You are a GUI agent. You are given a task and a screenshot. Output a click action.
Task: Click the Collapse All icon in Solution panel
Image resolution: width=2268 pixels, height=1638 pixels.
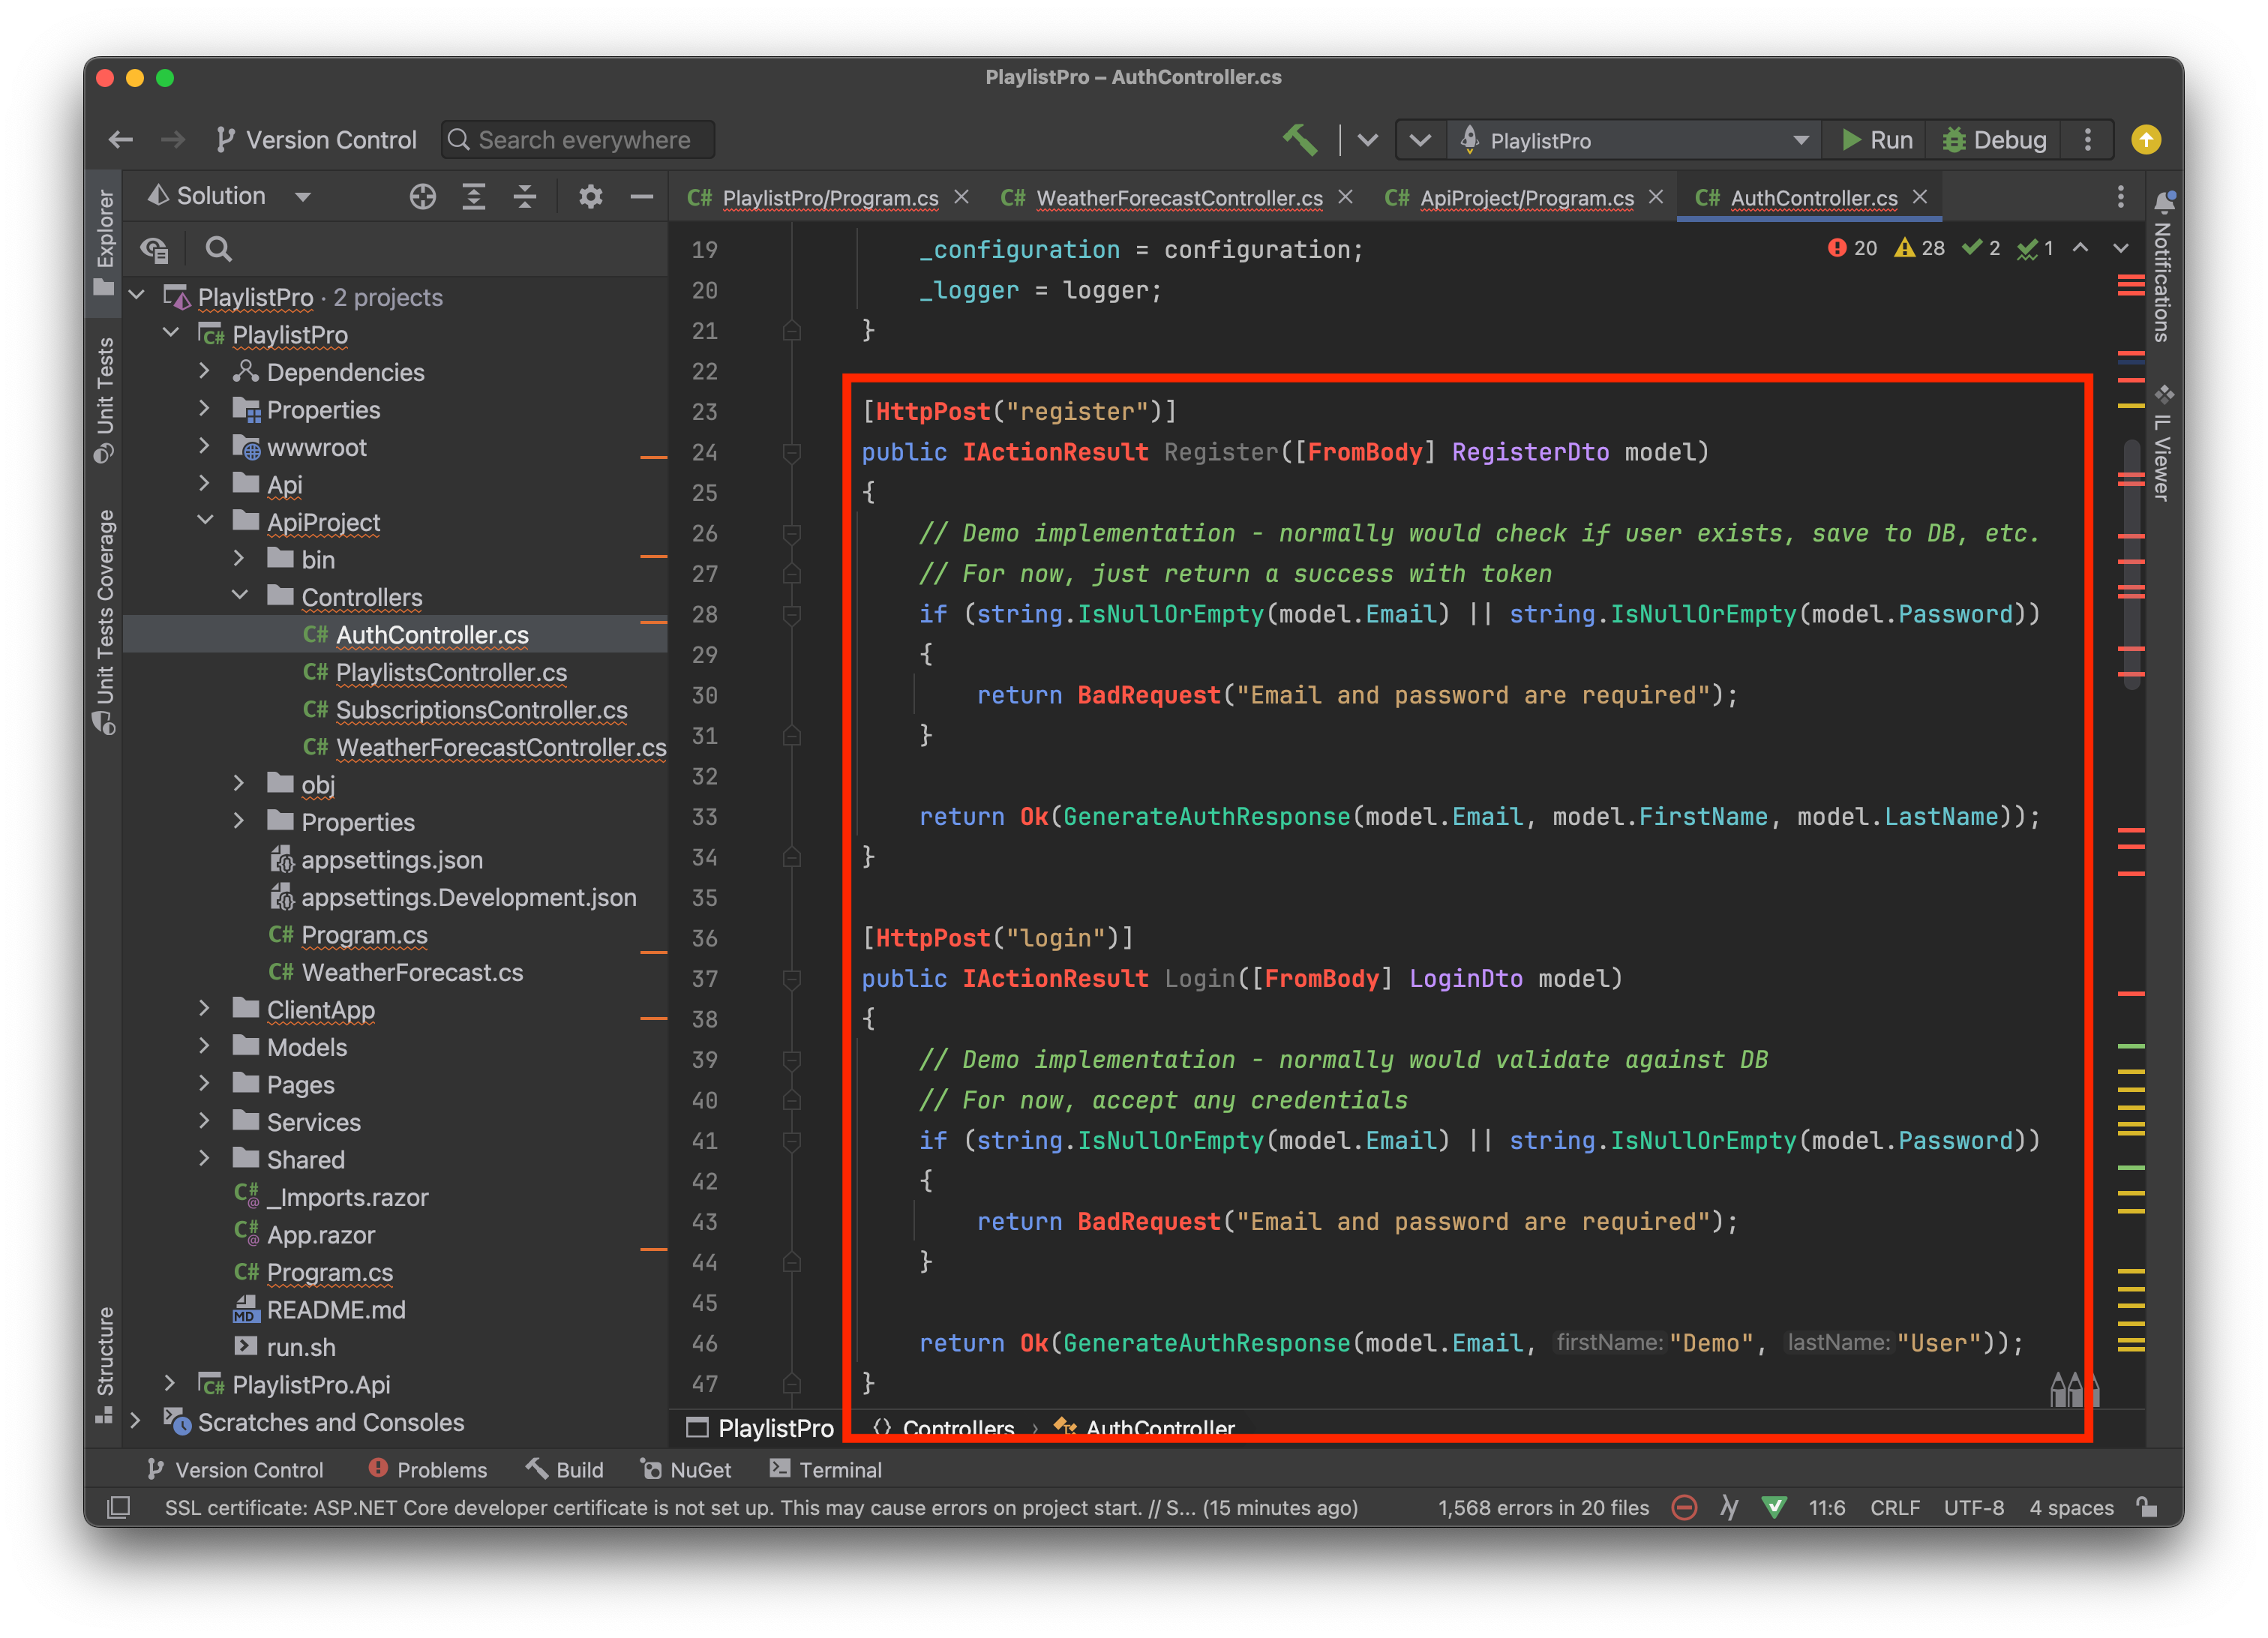point(525,197)
